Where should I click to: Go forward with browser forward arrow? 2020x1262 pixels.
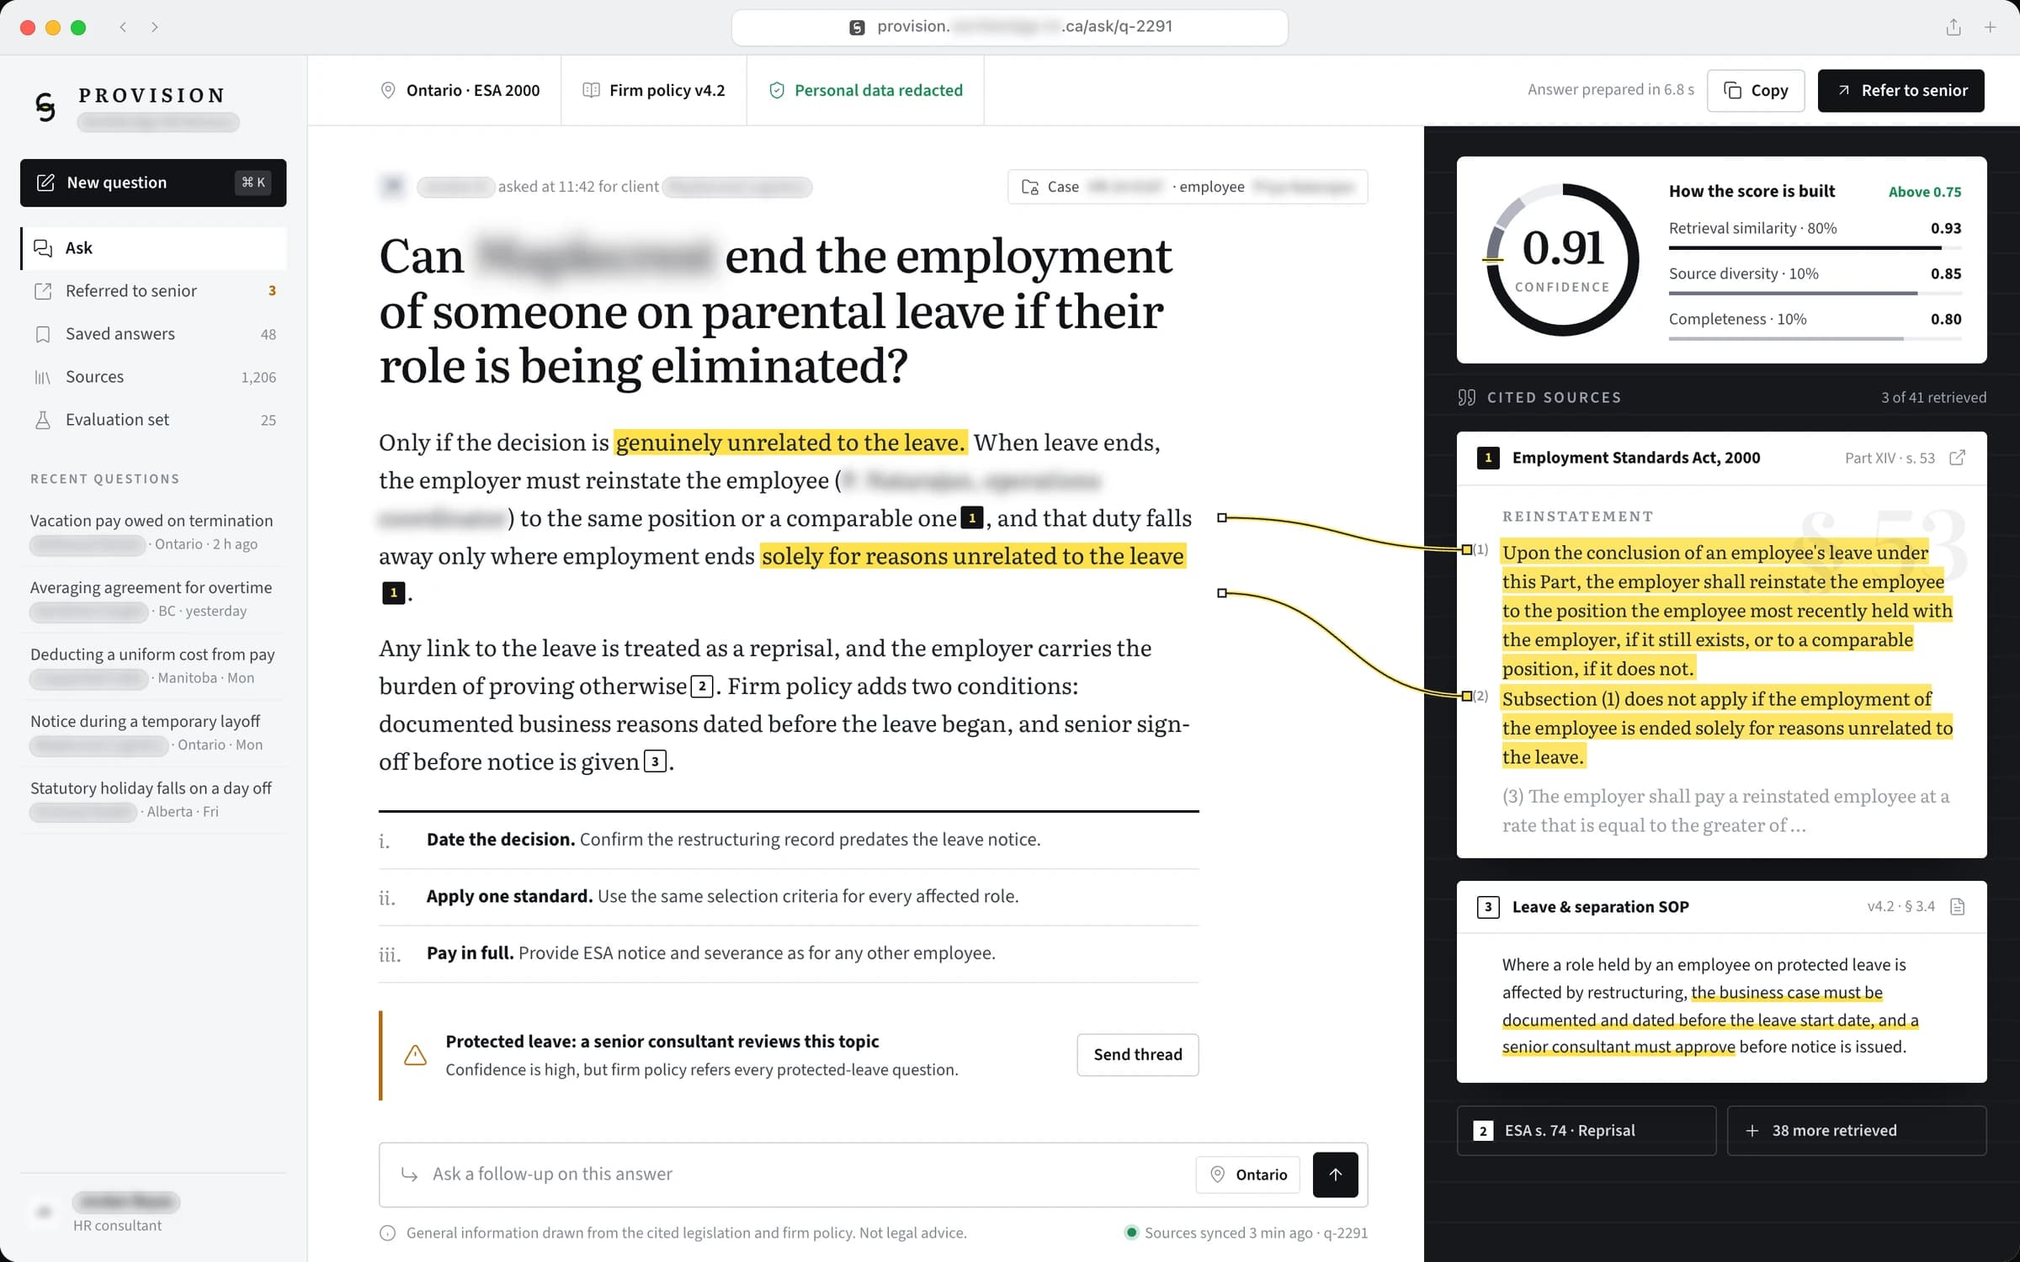(155, 27)
